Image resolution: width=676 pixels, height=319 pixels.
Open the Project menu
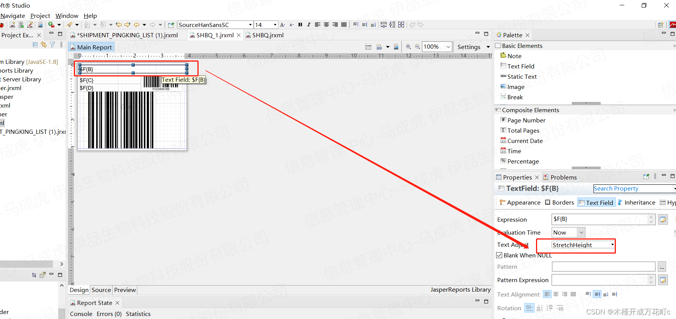point(40,16)
